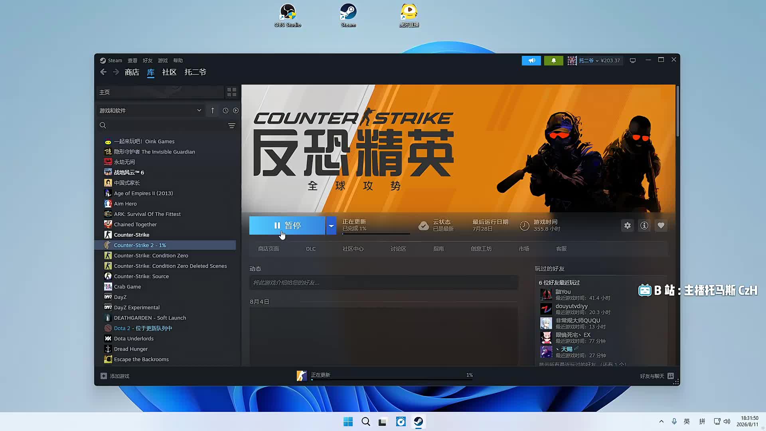Select Counter-Strike in game list

click(x=166, y=235)
